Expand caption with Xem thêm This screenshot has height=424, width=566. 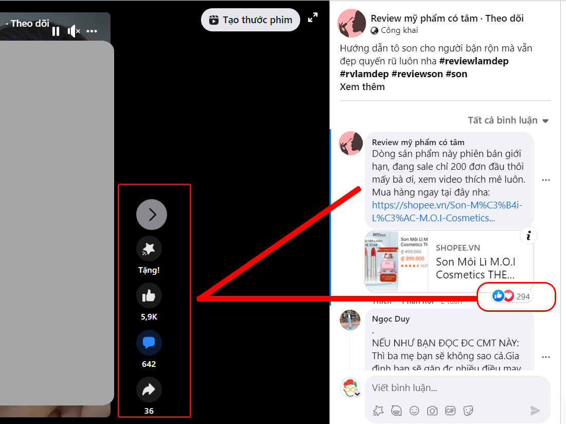tap(362, 87)
